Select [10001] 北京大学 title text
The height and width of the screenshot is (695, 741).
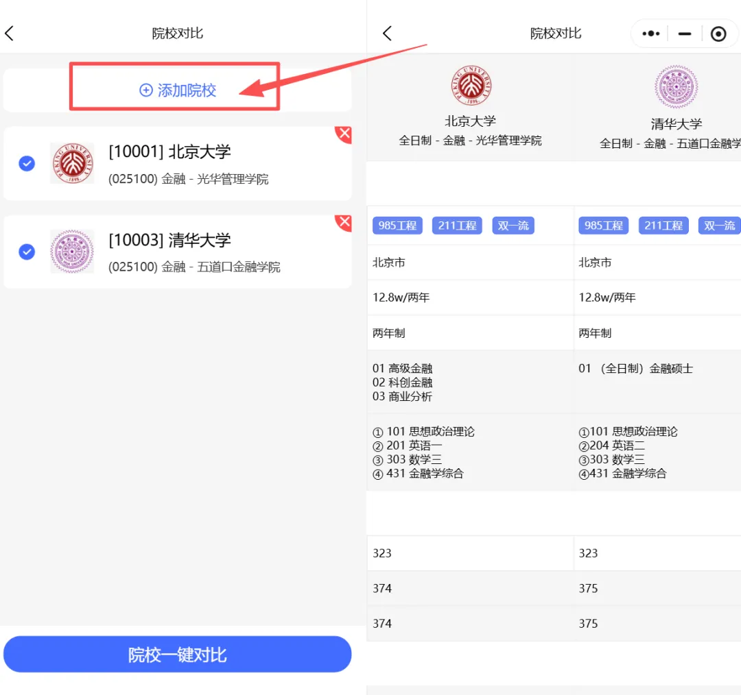[169, 152]
